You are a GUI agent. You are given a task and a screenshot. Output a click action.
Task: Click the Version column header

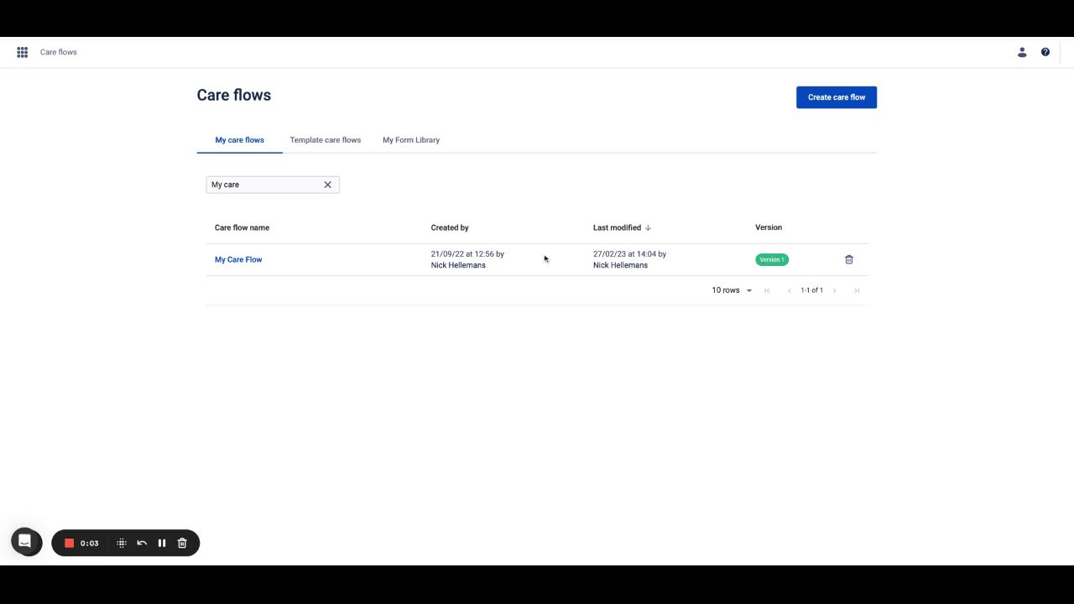click(x=769, y=228)
